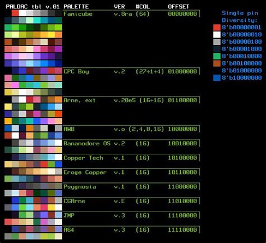Click offset '10000000' in the AWB row
This screenshot has height=243, width=266.
click(x=182, y=129)
